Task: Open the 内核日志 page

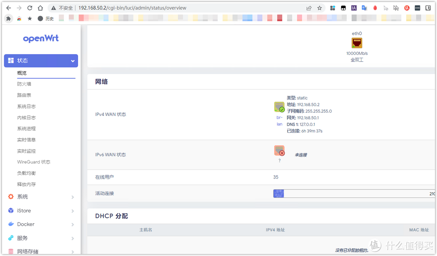Action: pos(26,118)
